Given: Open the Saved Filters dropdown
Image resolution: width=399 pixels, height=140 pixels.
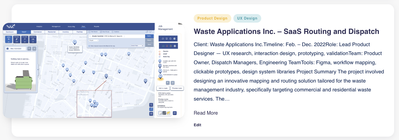Looking at the screenshot, I should coord(137,46).
